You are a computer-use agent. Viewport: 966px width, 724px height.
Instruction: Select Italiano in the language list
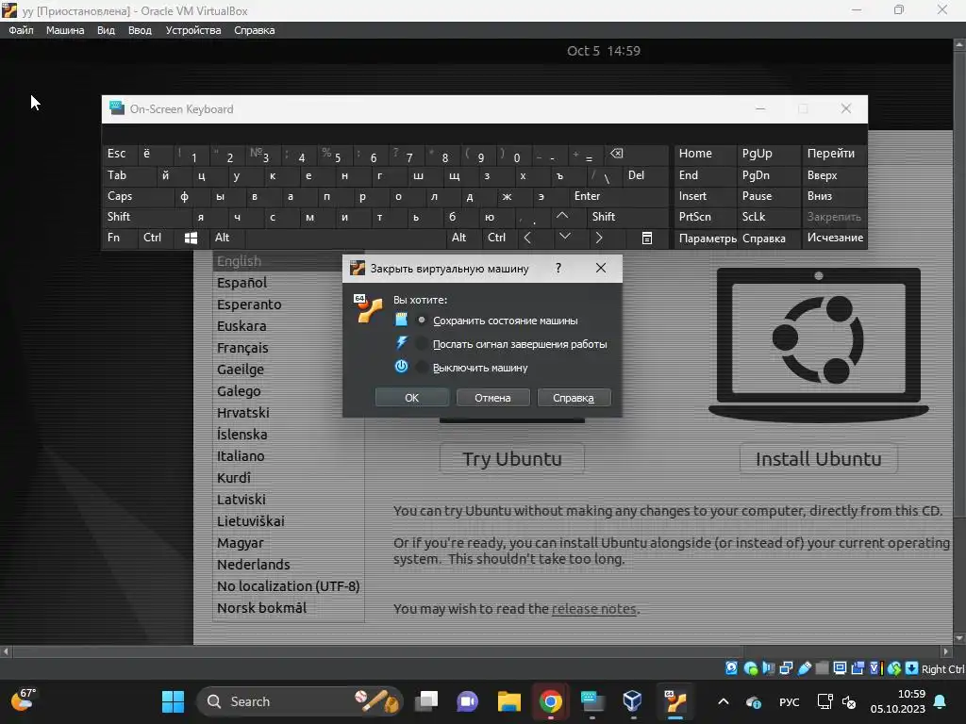point(241,456)
